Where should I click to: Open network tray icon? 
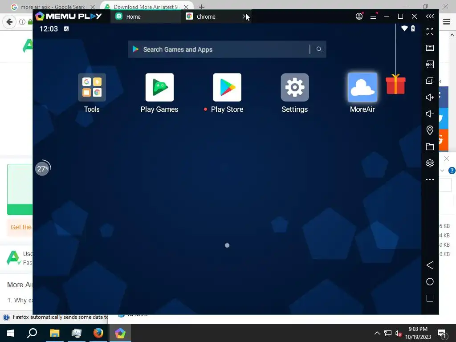tap(388, 333)
